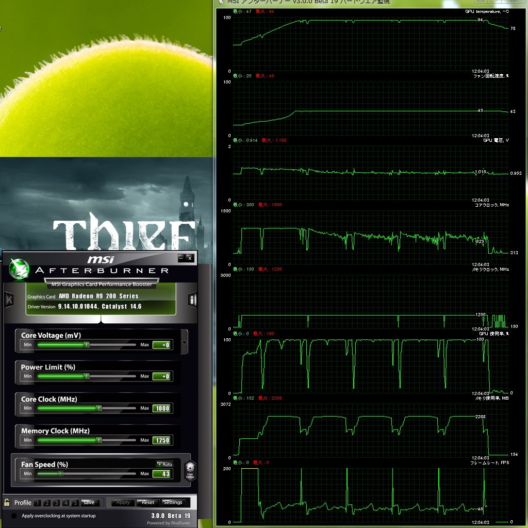
Task: Click the メモリクロック memory clock graph
Action: (x=371, y=302)
